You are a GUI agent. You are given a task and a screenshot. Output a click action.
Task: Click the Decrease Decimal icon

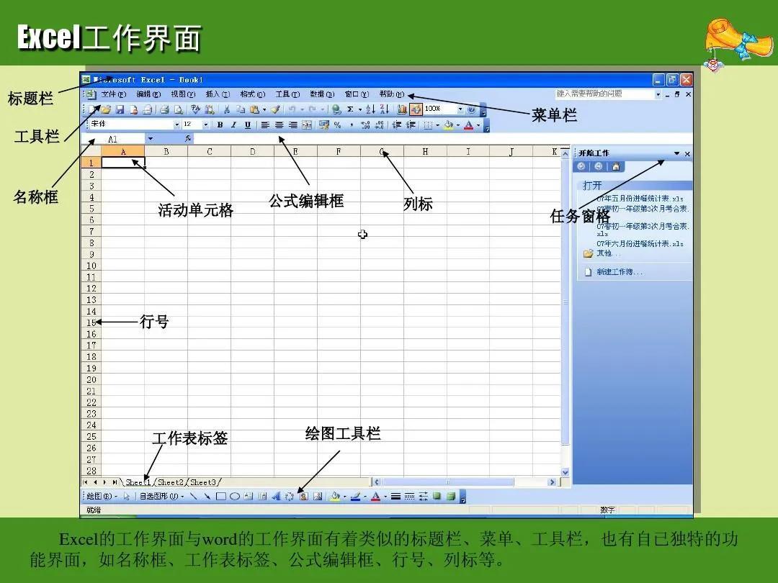(380, 125)
